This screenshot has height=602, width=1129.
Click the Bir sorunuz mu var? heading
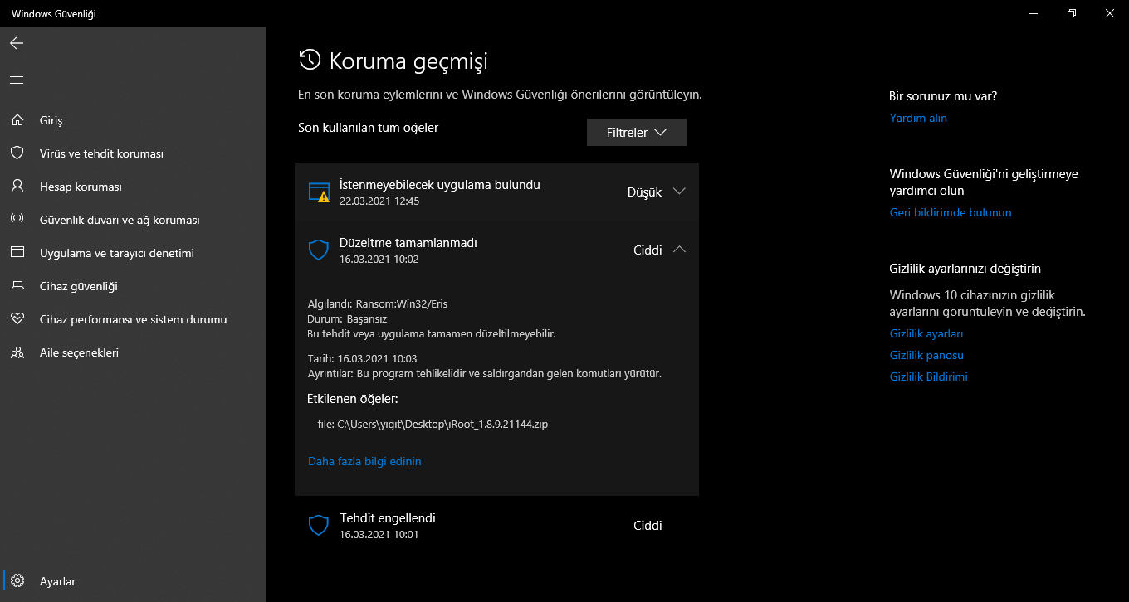pos(944,96)
